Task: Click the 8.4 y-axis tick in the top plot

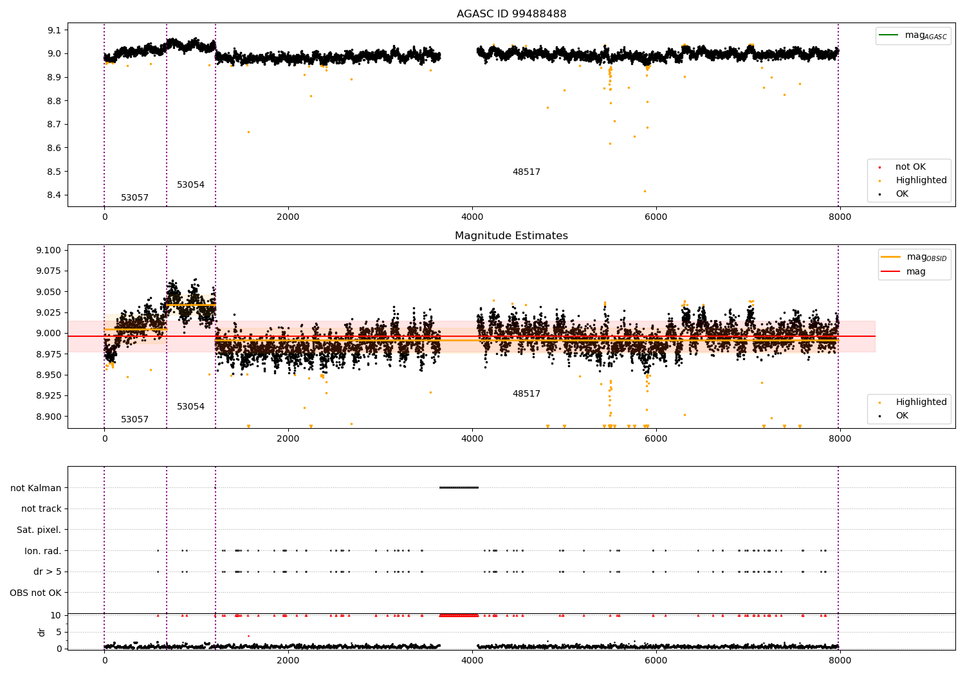Action: 54,195
